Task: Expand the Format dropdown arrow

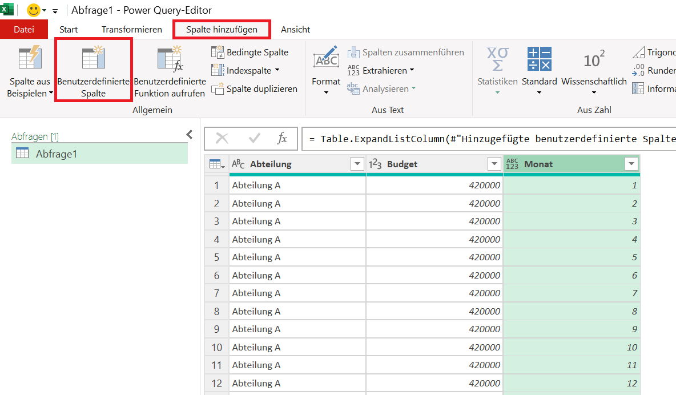Action: click(x=327, y=92)
